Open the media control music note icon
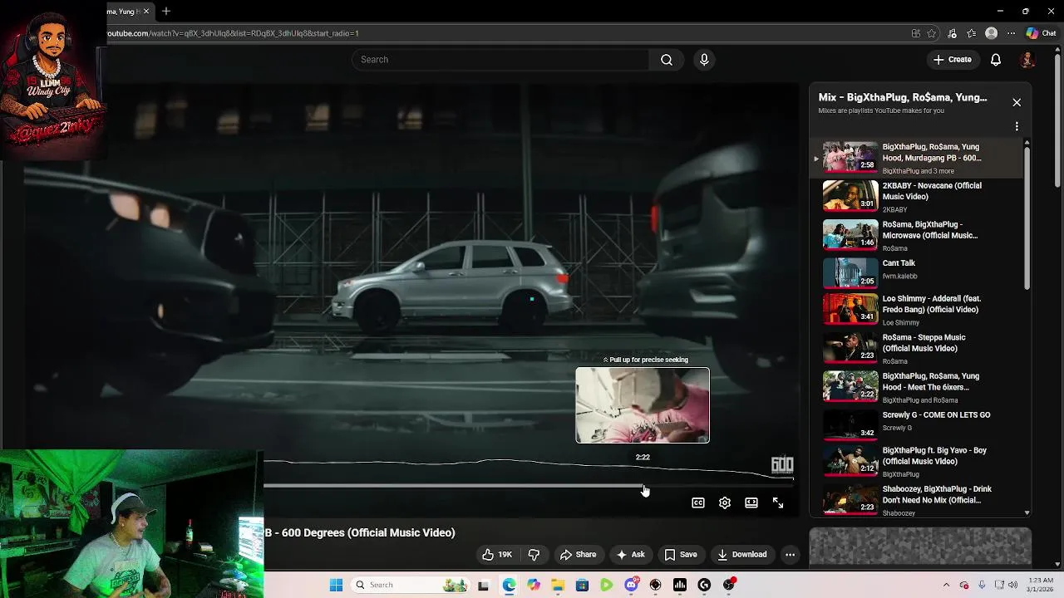 [x=952, y=33]
